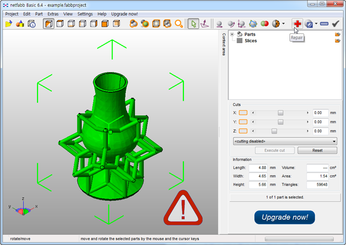Toggle the Z cut plane button
The height and width of the screenshot is (245, 346).
(x=243, y=131)
